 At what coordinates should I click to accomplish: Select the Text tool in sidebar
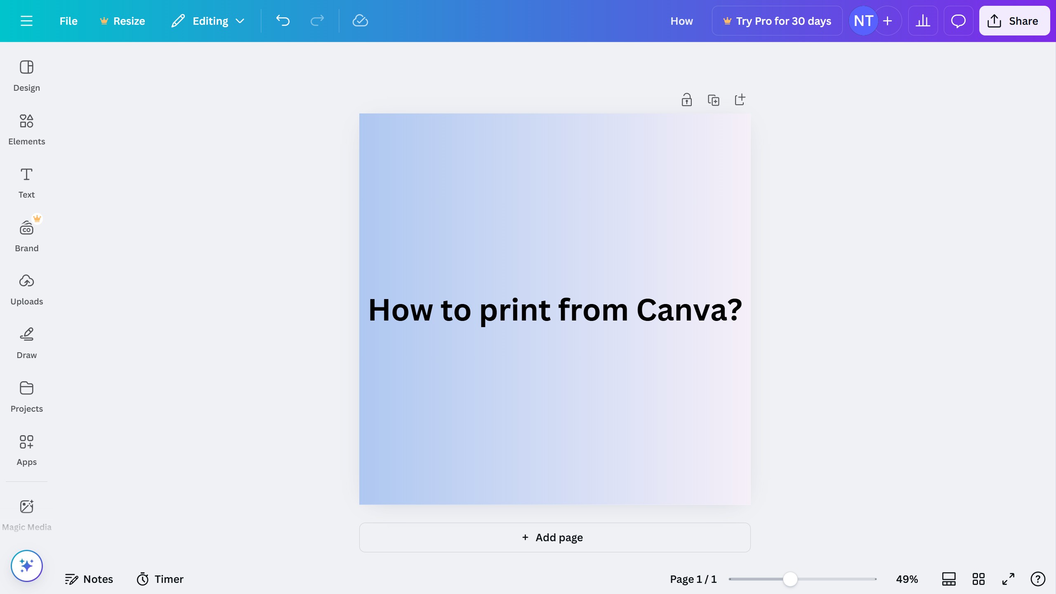[x=26, y=182]
